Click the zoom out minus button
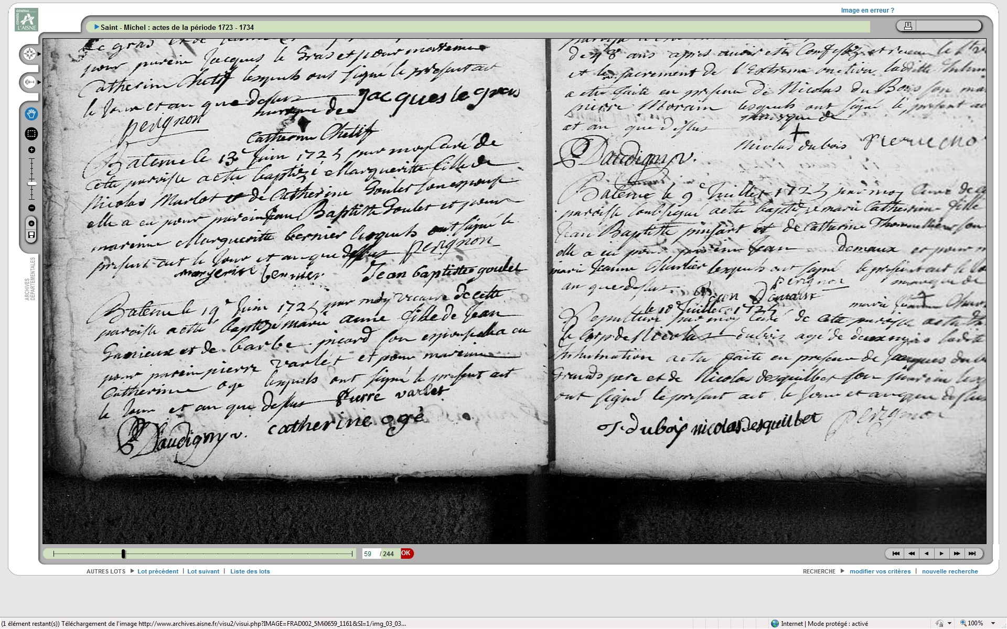The image size is (1007, 629). (x=31, y=208)
